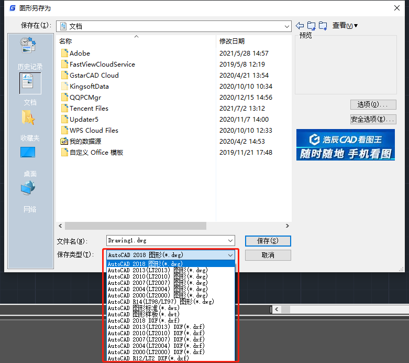Viewport: 409px width, 363px height.
Task: Open the History (历史记录) location icon
Action: 28,45
